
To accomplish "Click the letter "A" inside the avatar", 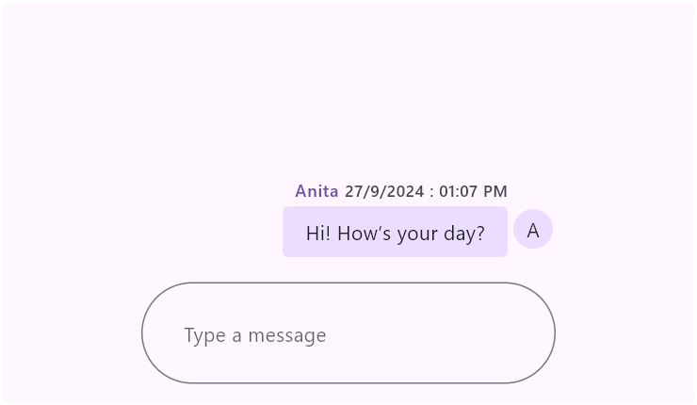I will (x=533, y=230).
